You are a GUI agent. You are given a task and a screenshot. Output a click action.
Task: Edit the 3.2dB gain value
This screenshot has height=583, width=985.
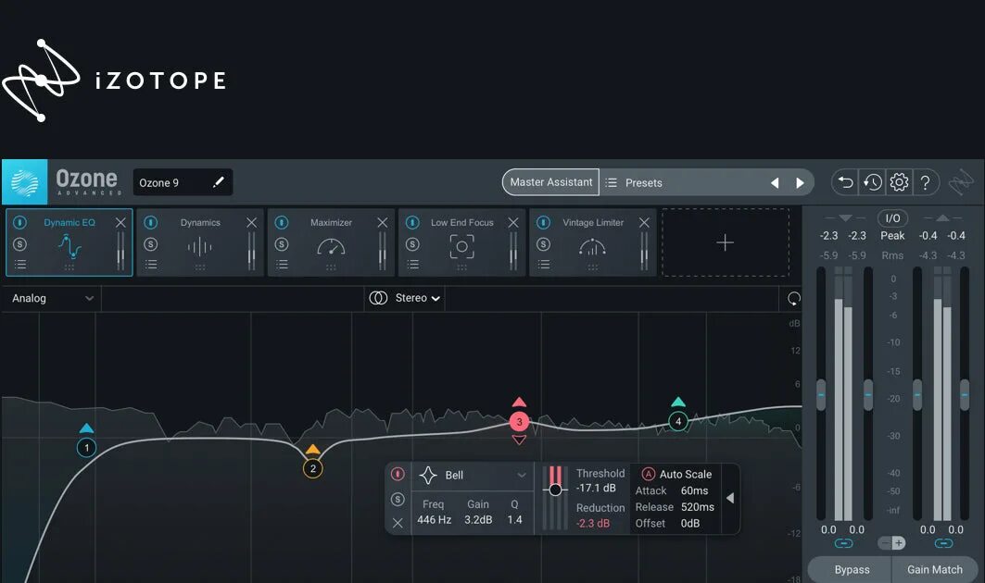click(x=478, y=520)
